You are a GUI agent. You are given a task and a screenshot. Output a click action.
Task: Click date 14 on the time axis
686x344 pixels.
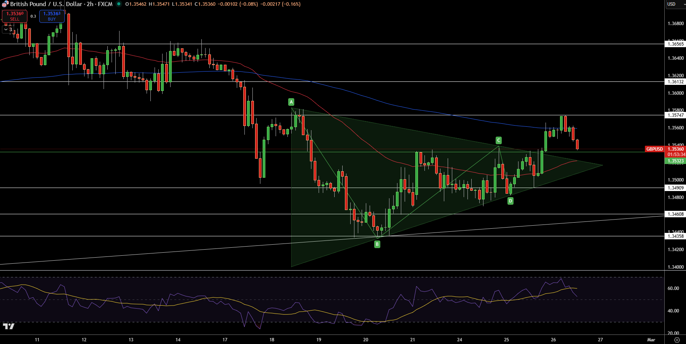[x=178, y=340]
